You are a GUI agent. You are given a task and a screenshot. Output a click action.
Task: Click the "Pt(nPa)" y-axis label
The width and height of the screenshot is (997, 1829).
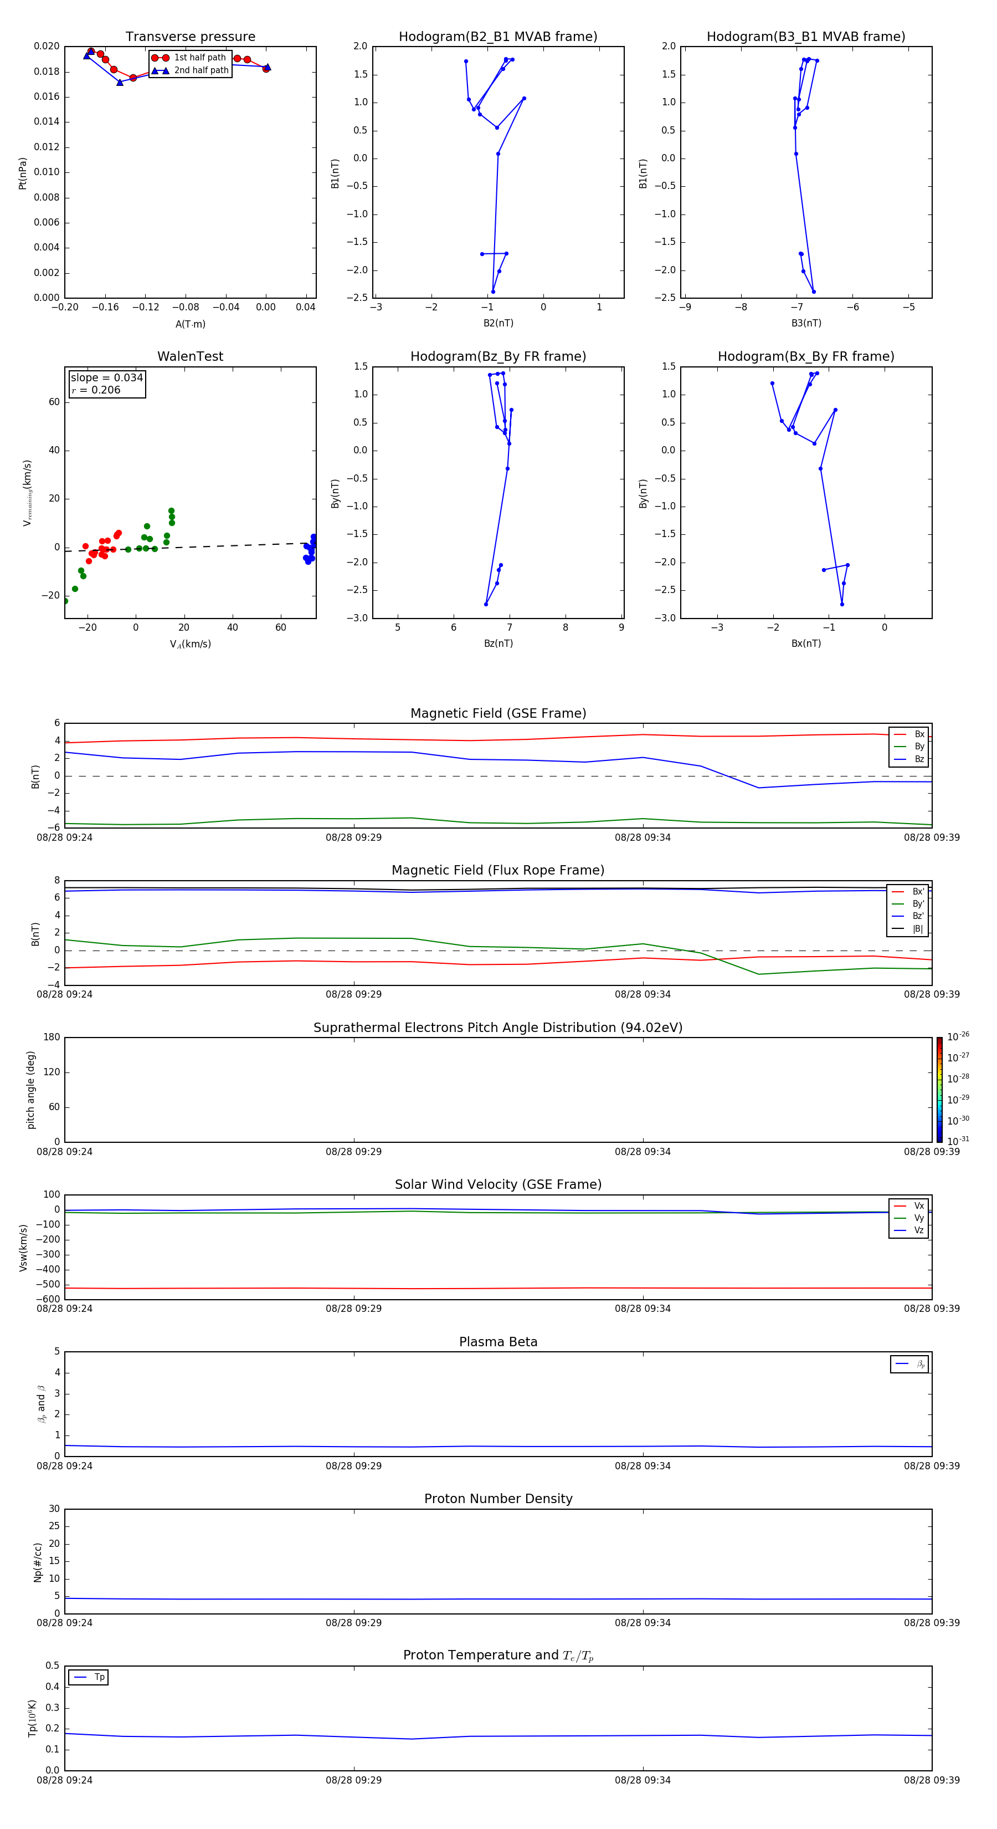[23, 172]
